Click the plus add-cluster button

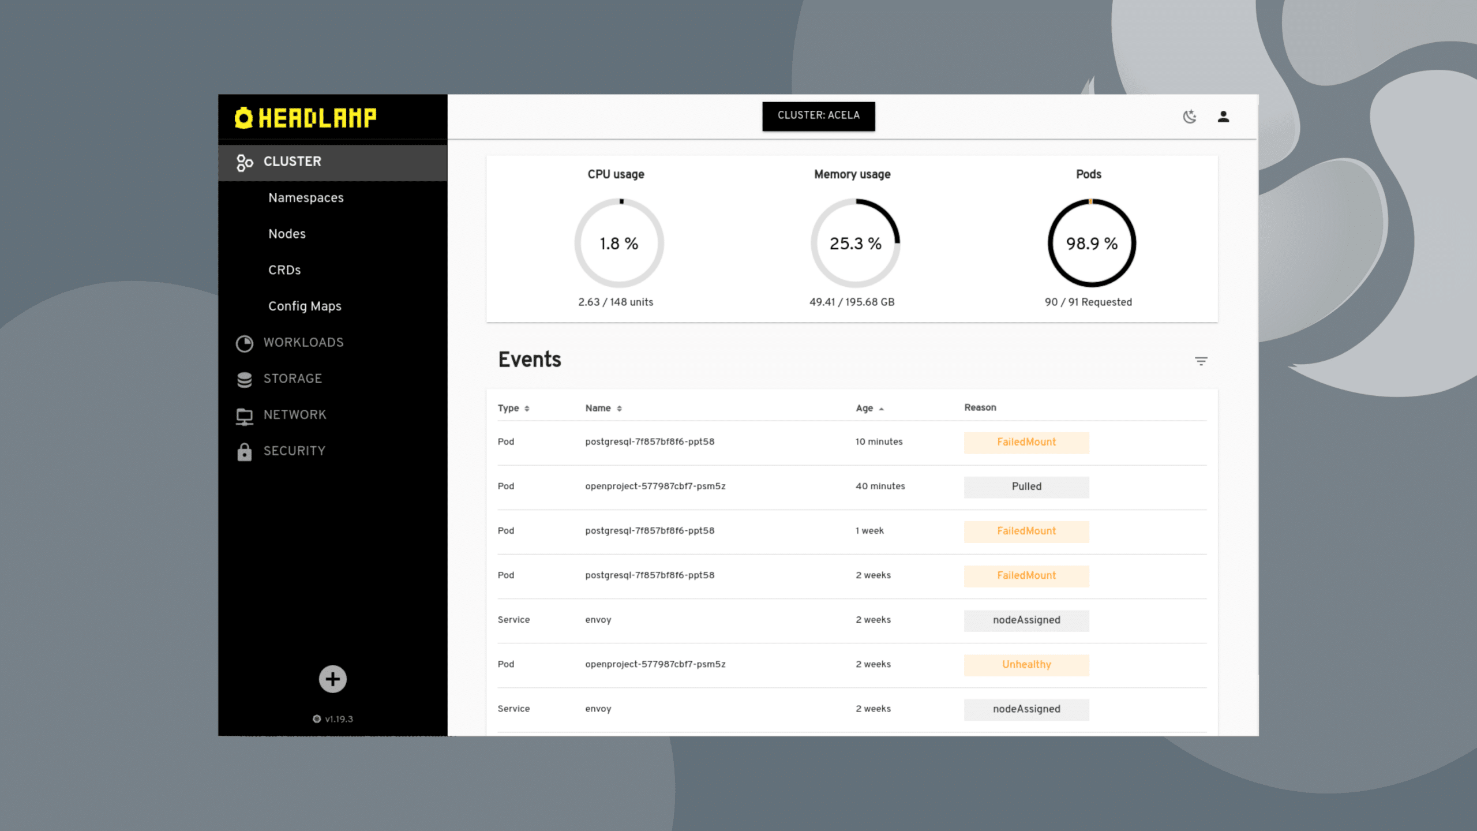[333, 679]
